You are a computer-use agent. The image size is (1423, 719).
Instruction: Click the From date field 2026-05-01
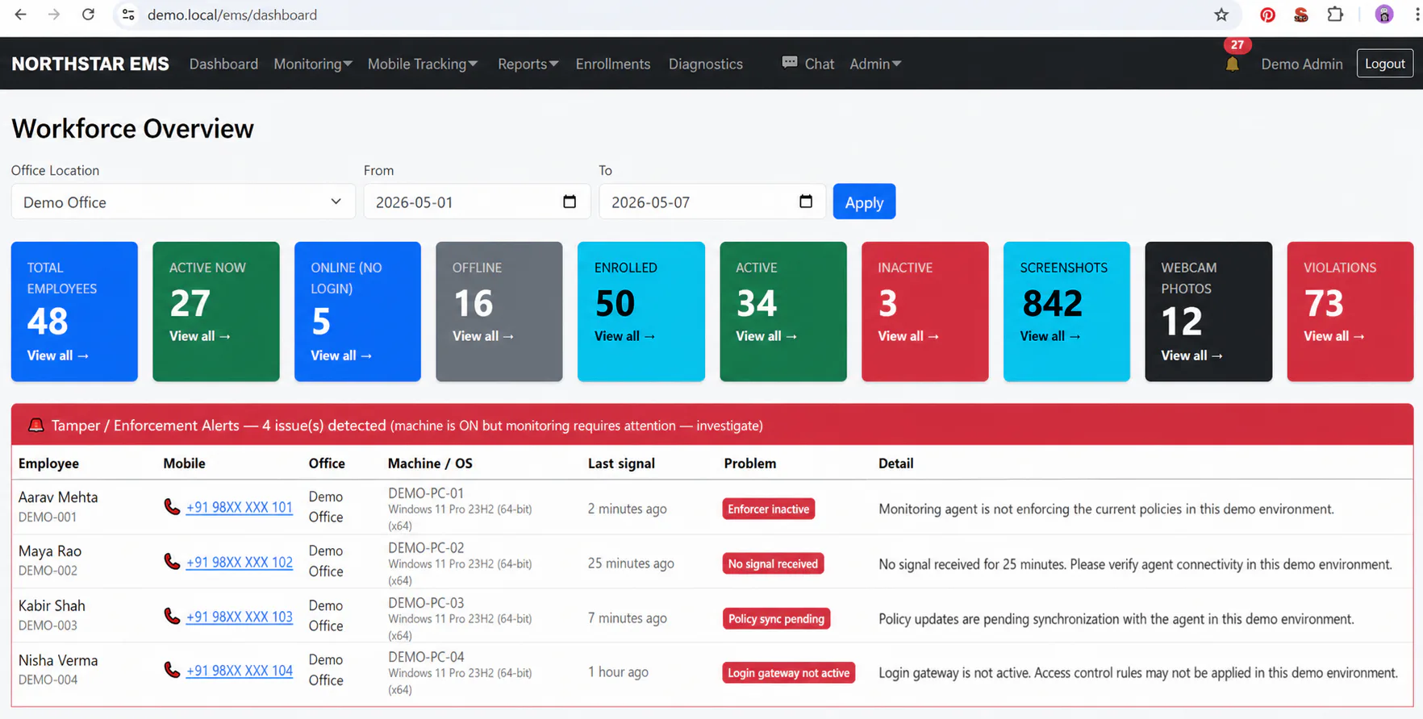477,202
